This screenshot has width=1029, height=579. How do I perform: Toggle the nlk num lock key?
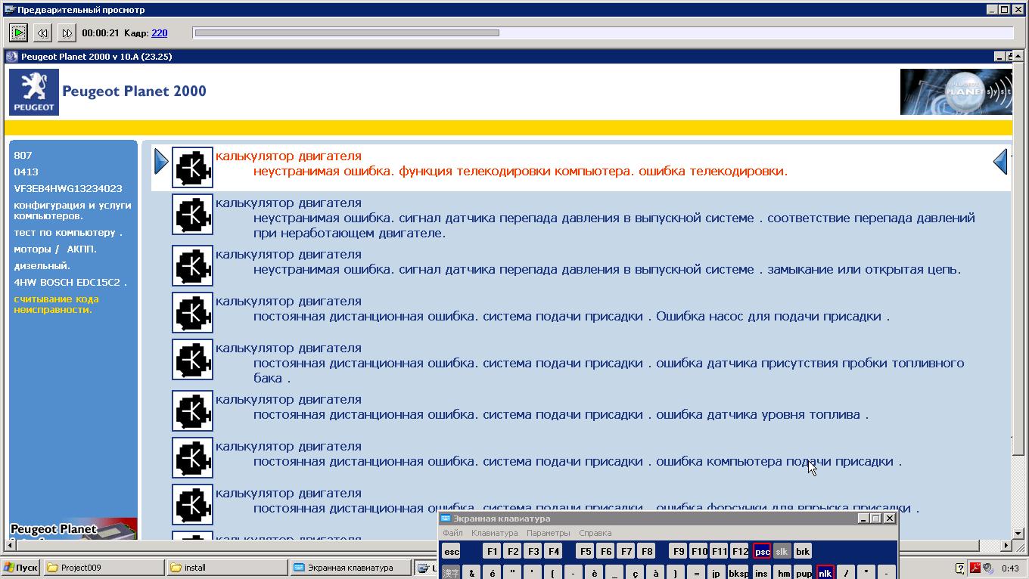(x=825, y=572)
